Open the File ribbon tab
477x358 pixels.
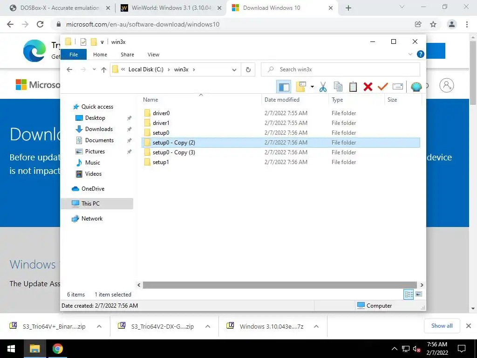click(x=74, y=55)
